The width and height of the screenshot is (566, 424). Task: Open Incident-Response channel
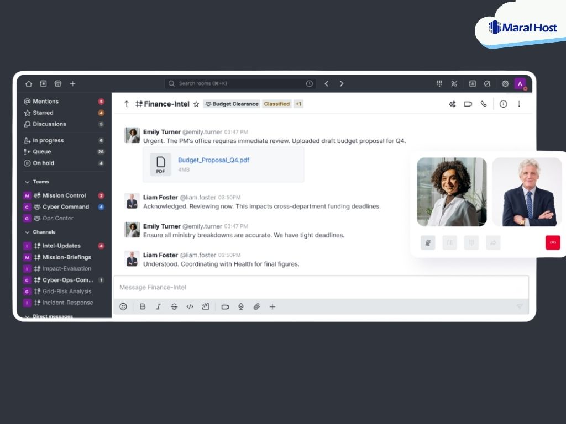pos(64,303)
